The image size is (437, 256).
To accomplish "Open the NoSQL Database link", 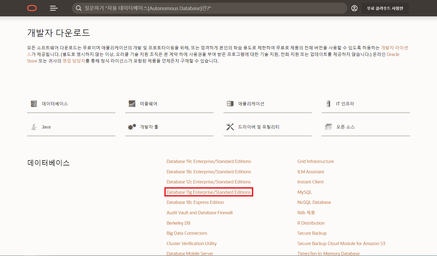I will click(x=314, y=202).
